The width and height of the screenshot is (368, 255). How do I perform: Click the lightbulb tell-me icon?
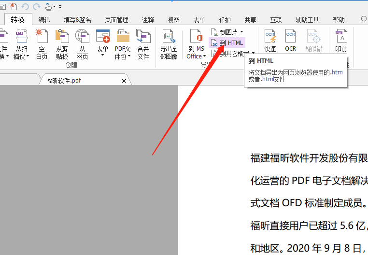(364, 20)
